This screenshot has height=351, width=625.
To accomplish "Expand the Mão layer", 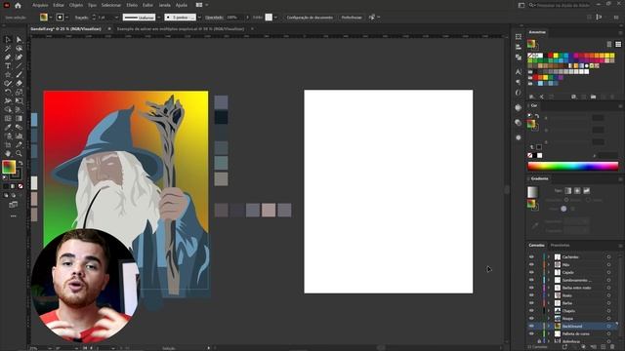I will coord(549,264).
